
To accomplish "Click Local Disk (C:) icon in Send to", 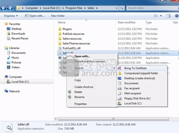I will (x=119, y=103).
